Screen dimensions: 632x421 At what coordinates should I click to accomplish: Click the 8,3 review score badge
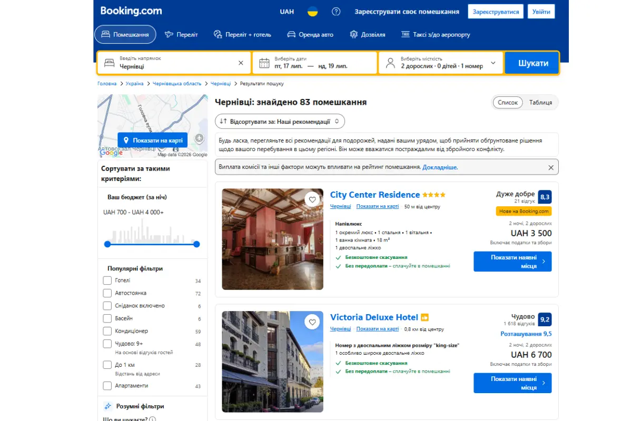coord(545,197)
